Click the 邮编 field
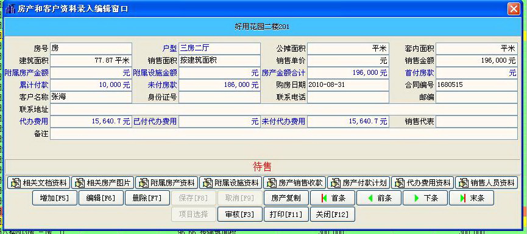Image resolution: width=527 pixels, height=234 pixels. click(x=476, y=97)
